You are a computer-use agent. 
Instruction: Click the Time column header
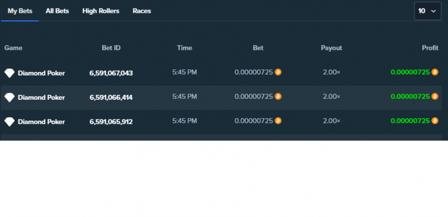[185, 48]
